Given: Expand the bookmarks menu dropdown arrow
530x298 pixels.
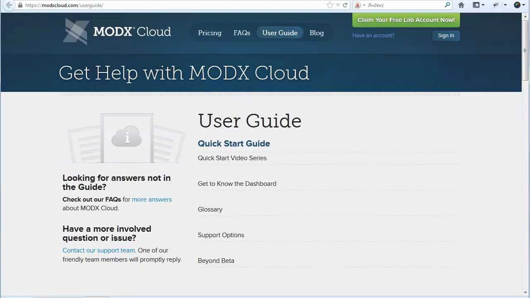Looking at the screenshot, I should 483,5.
